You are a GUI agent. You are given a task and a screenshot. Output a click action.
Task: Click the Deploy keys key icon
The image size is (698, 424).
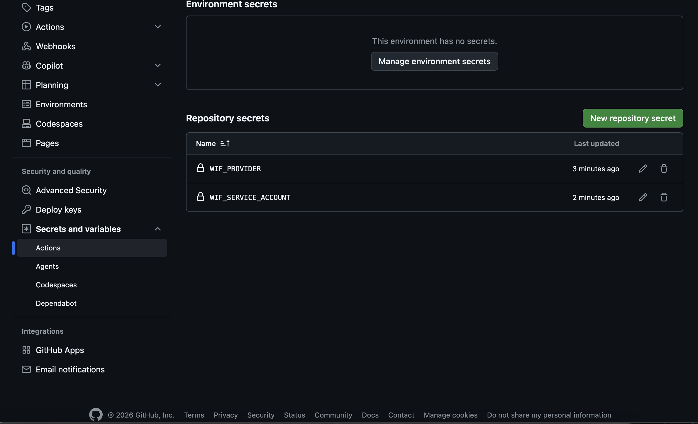(x=26, y=210)
